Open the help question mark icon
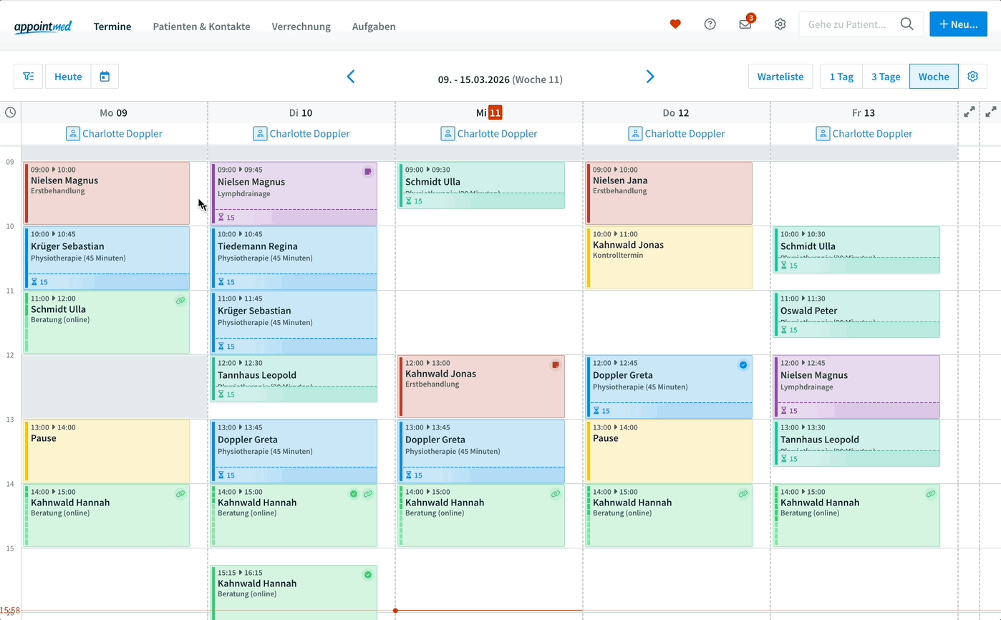The height and width of the screenshot is (620, 1001). pyautogui.click(x=710, y=24)
